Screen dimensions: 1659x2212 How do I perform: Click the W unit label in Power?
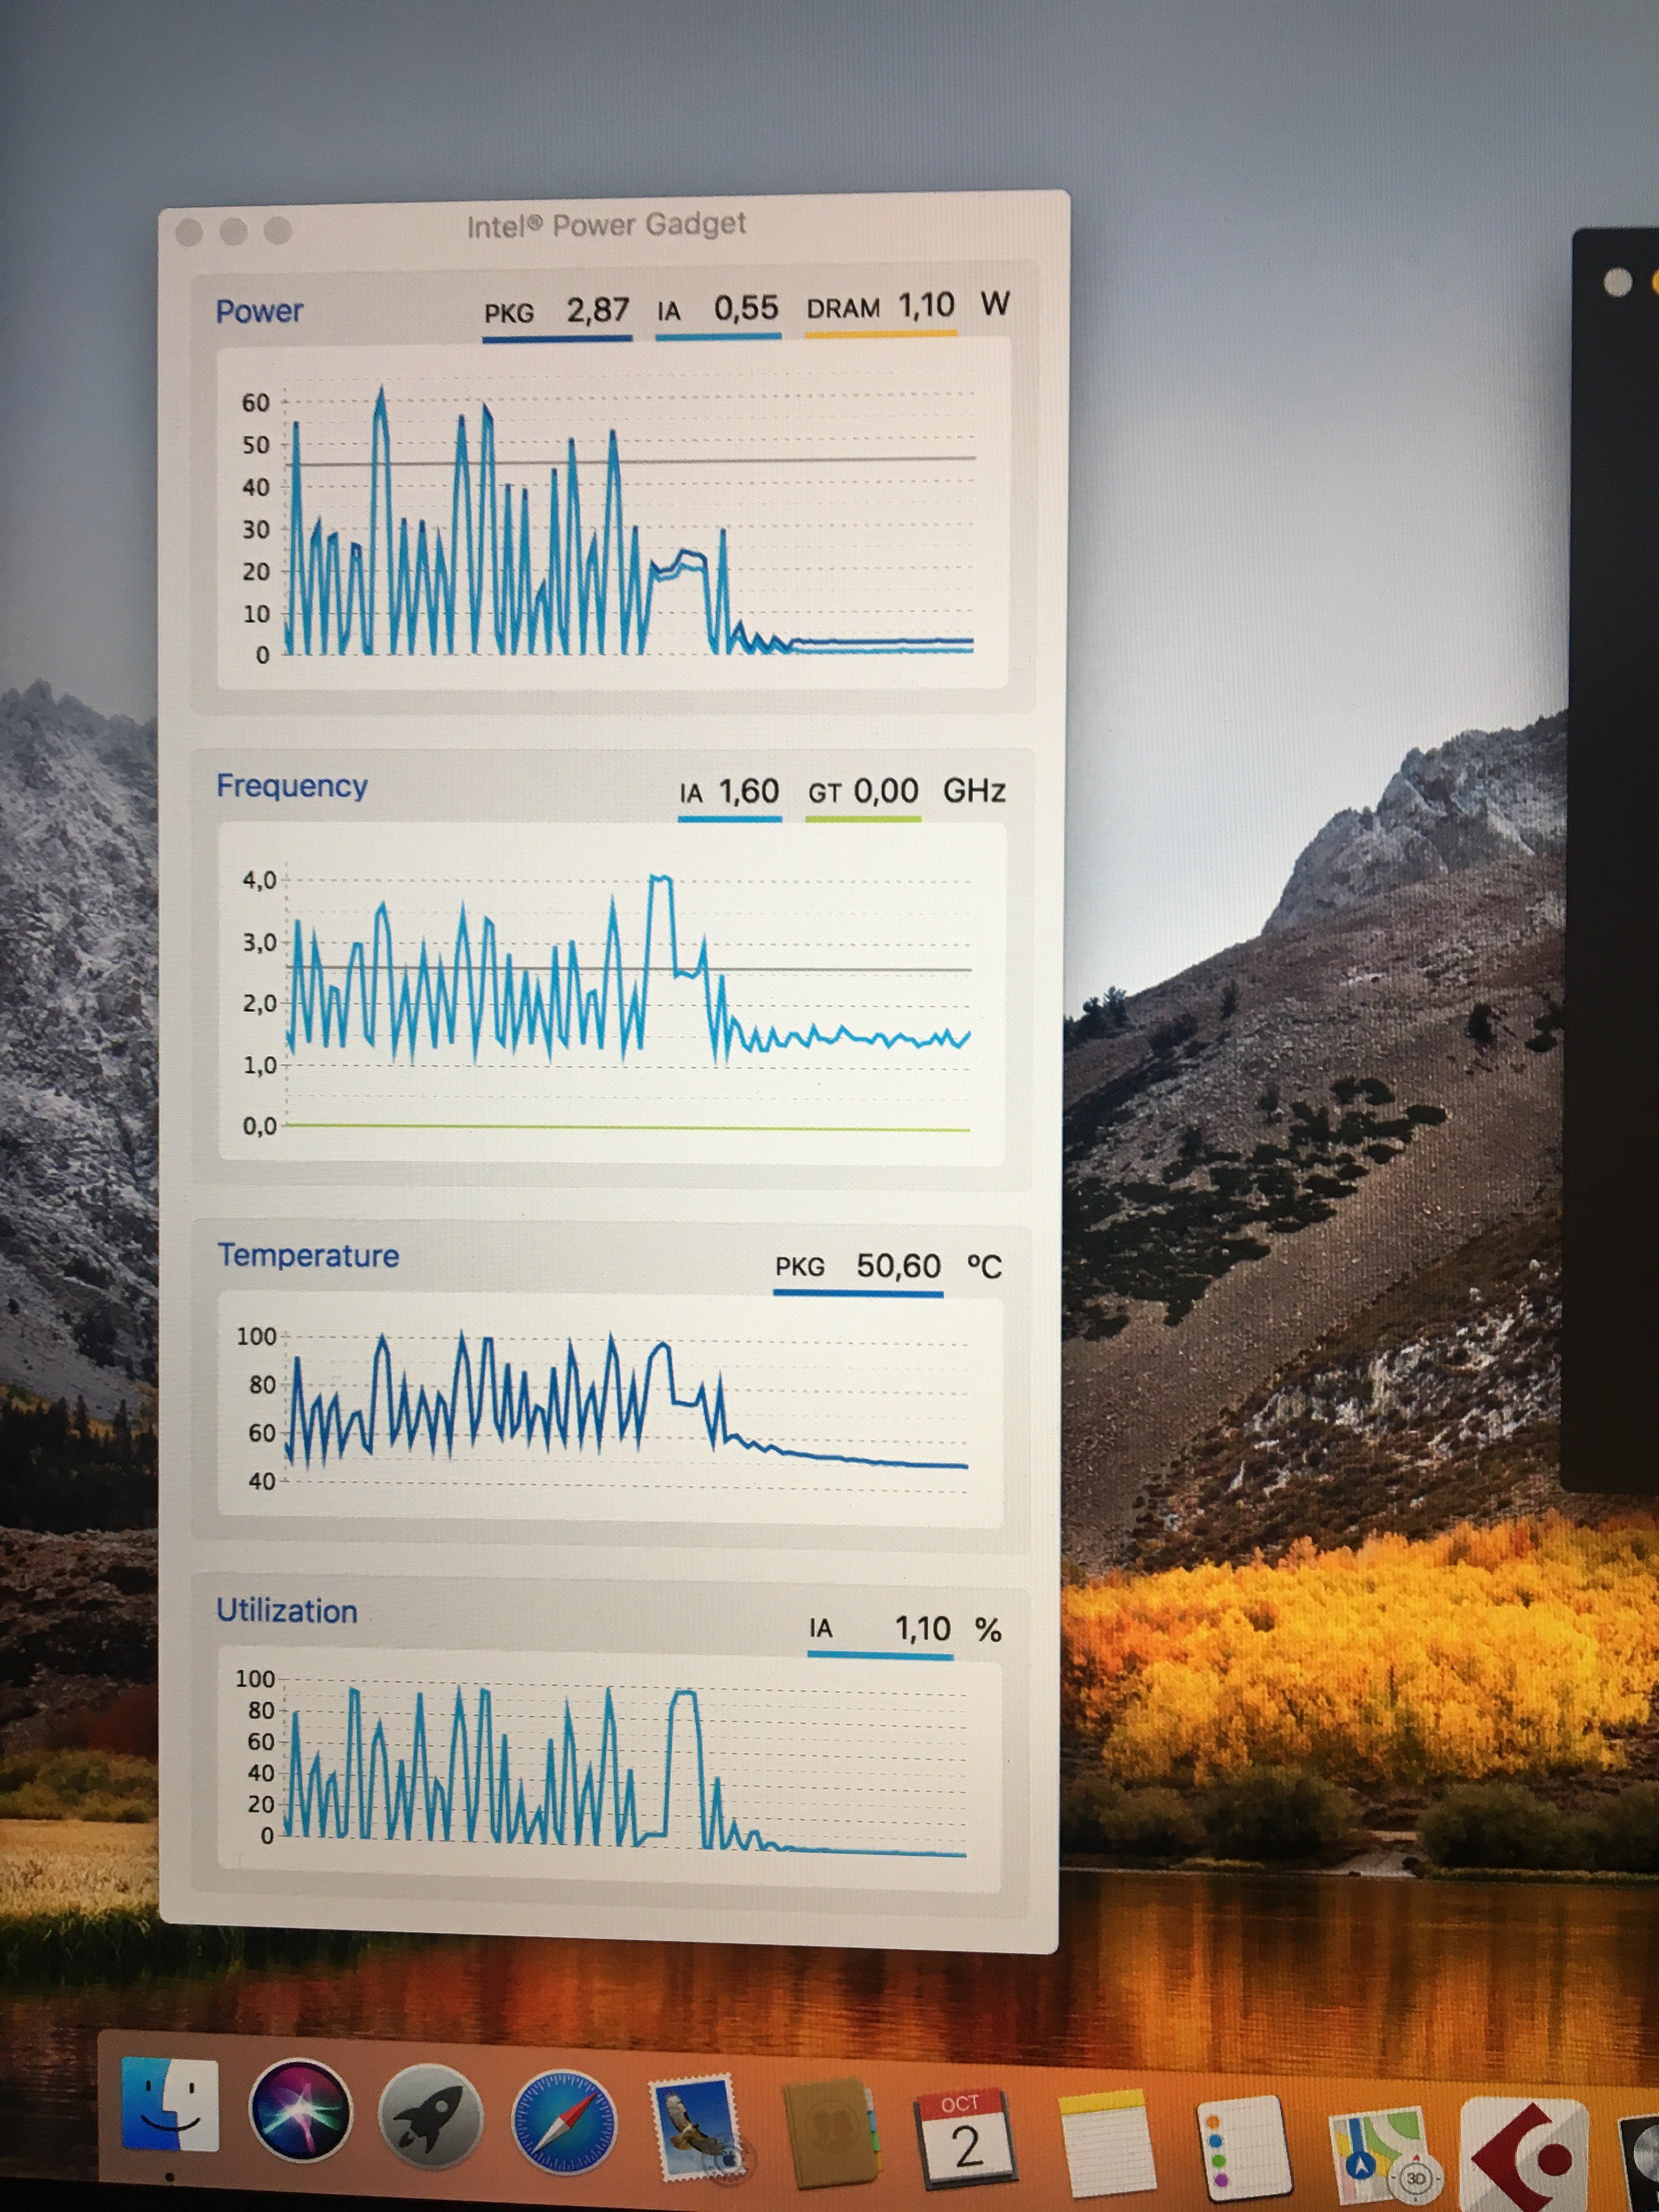point(994,303)
